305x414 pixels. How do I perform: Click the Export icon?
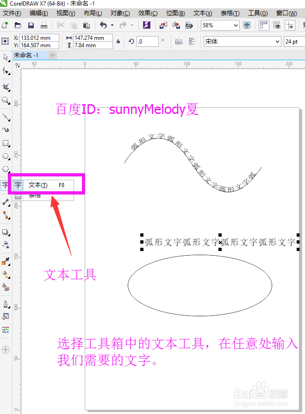pos(176,25)
